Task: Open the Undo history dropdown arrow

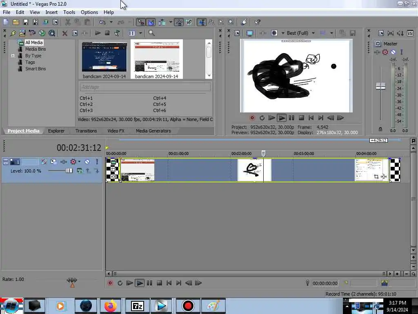Action: pos(111,22)
